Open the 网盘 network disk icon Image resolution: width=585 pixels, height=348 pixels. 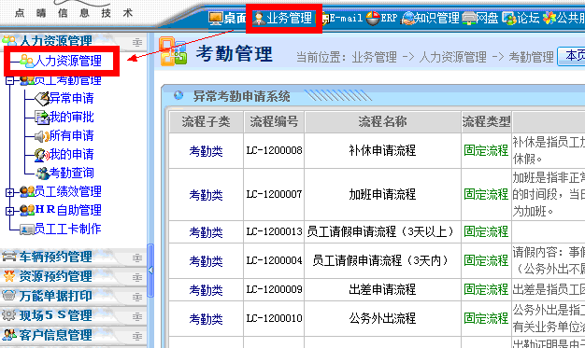(468, 19)
